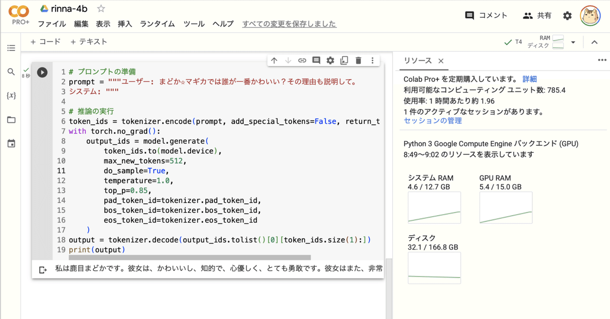Move the code cell up
The height and width of the screenshot is (319, 610).
(x=274, y=60)
